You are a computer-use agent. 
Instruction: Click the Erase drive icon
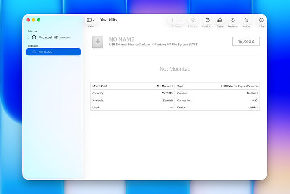[x=220, y=20]
